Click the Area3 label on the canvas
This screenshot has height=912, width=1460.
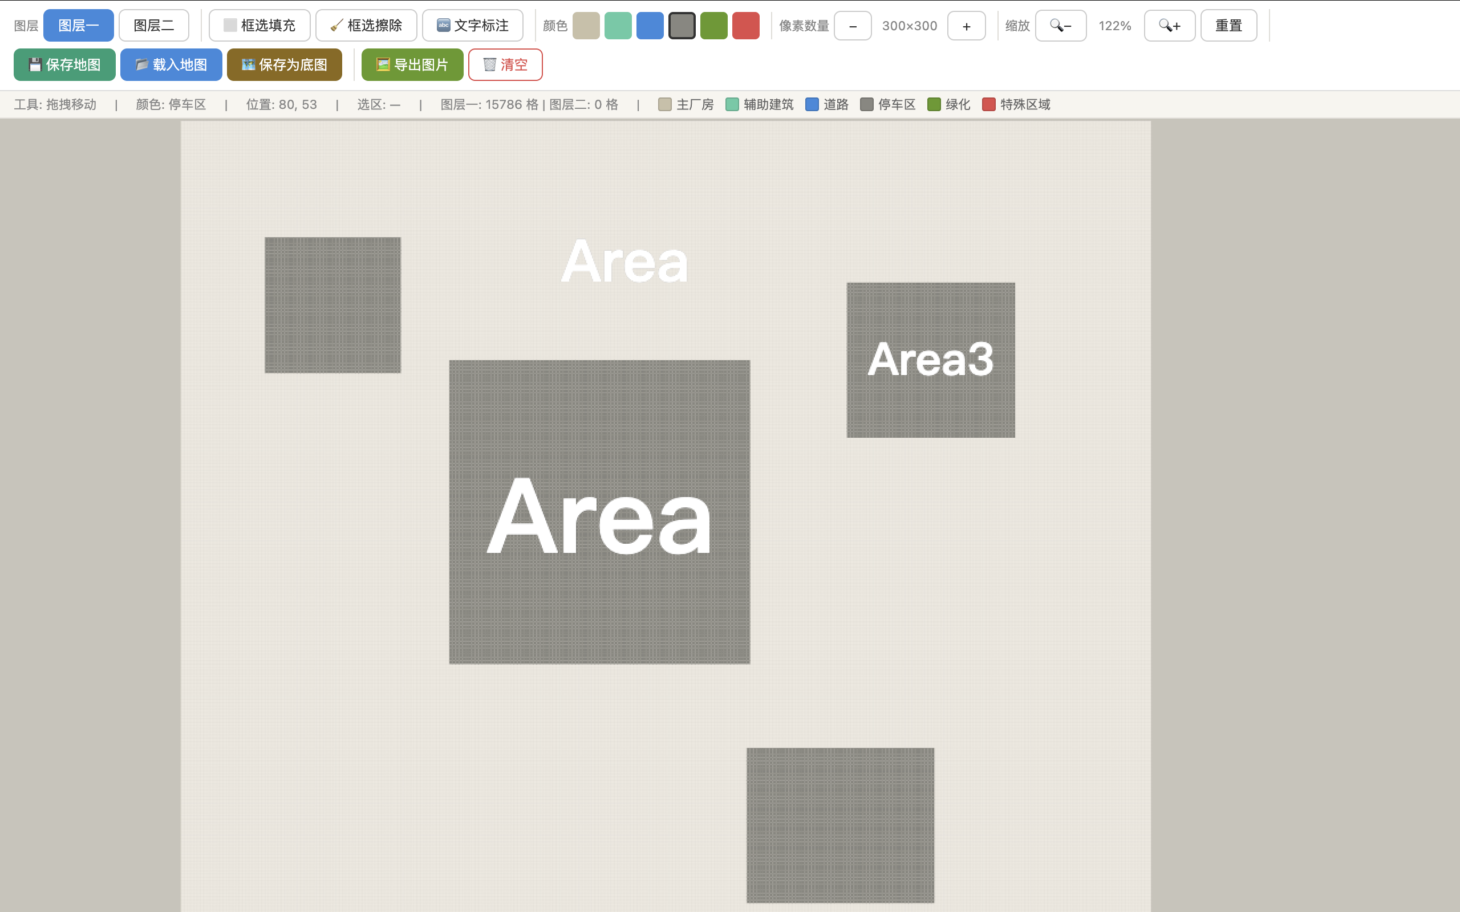pyautogui.click(x=930, y=360)
